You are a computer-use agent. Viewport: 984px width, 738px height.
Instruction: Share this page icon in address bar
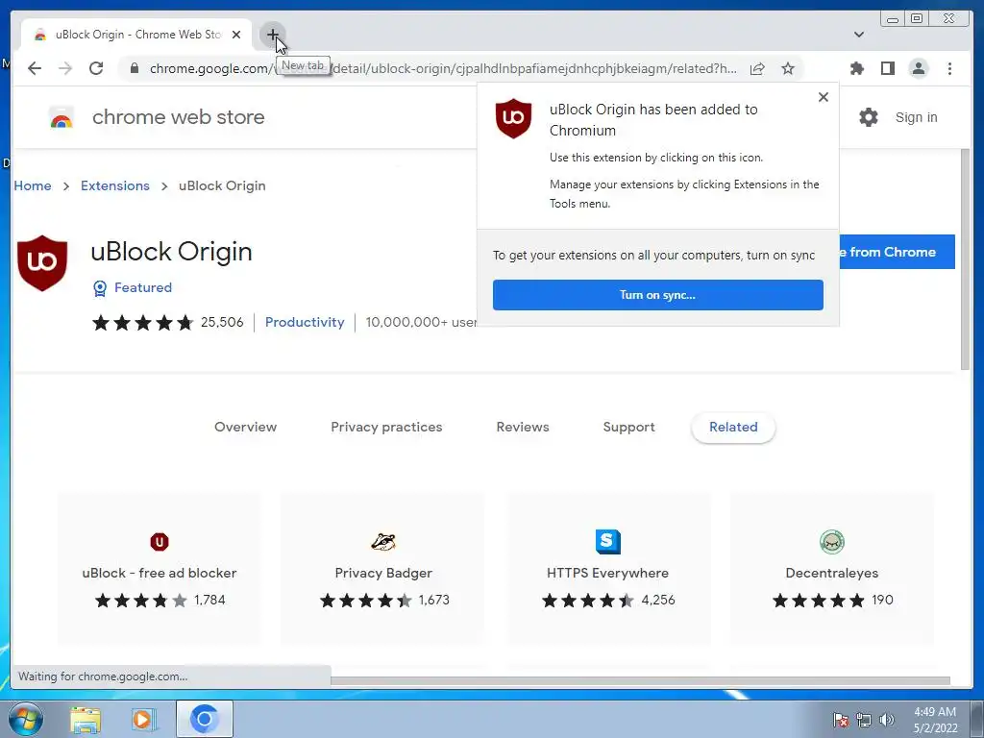coord(757,68)
